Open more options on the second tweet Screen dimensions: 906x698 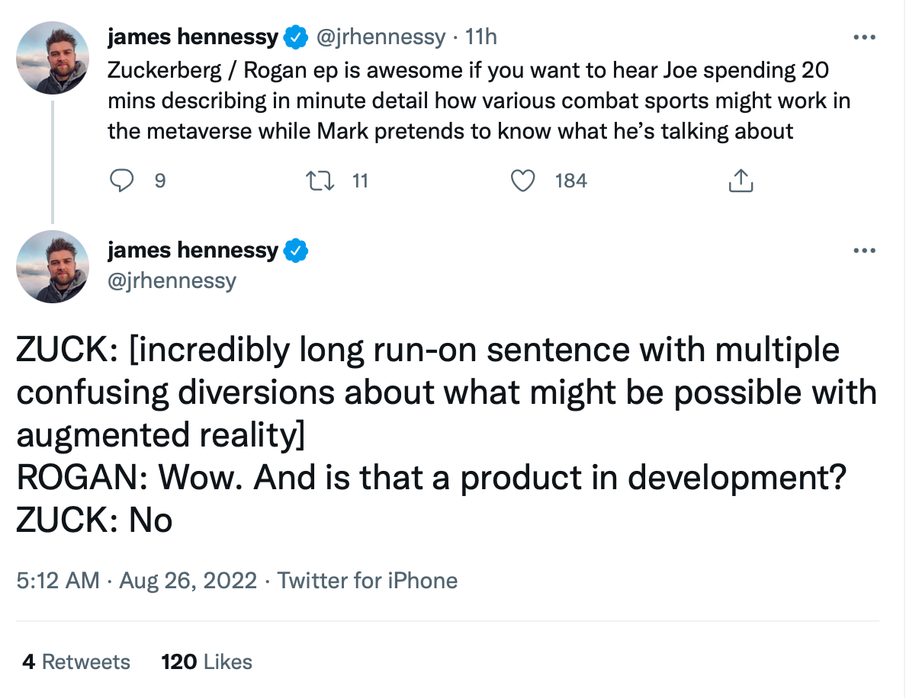click(x=863, y=251)
